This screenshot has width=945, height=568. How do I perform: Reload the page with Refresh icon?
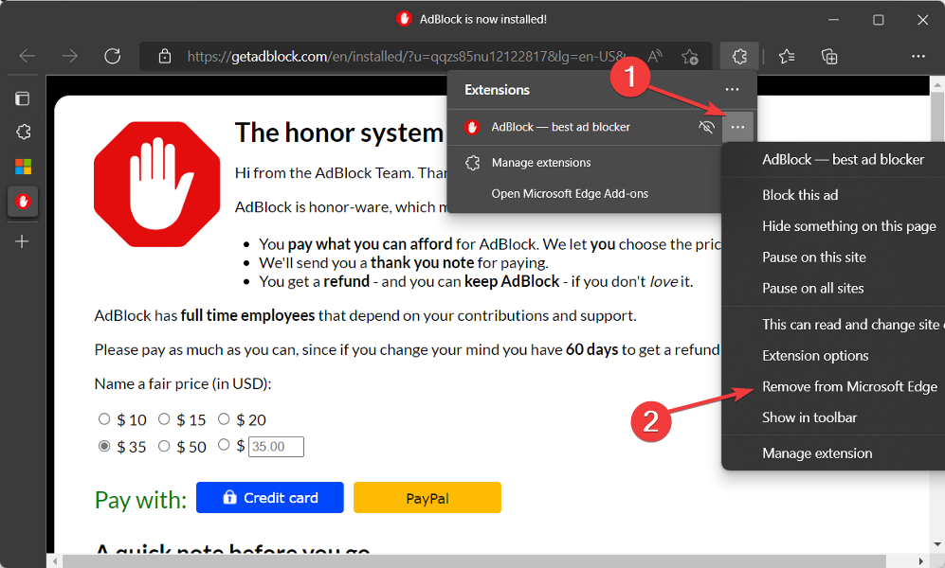pos(113,57)
